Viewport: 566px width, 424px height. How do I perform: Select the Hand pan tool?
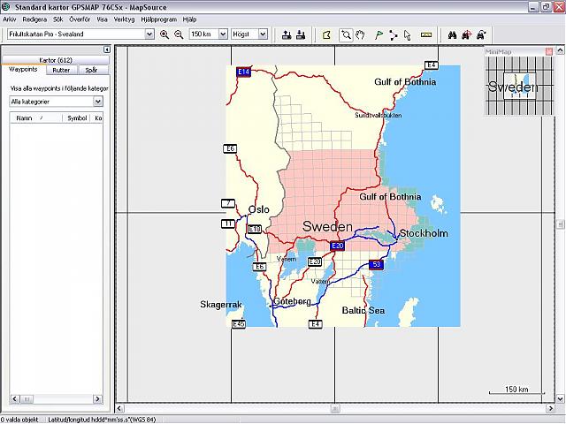click(360, 34)
